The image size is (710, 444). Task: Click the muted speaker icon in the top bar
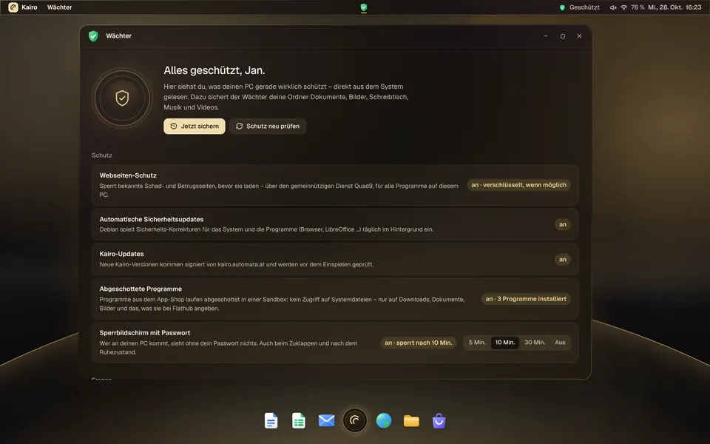[613, 7]
